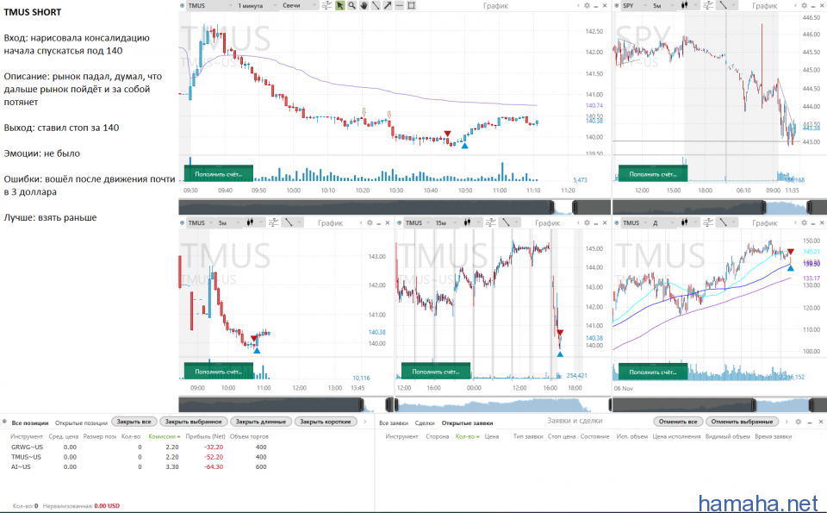Click 'Пополнить счёт...' button on the TMUS 1-minute chart
Image resolution: width=827 pixels, height=513 pixels.
pos(218,173)
